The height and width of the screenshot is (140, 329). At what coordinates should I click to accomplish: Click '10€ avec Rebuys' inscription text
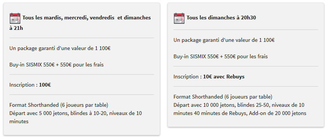click(x=224, y=77)
